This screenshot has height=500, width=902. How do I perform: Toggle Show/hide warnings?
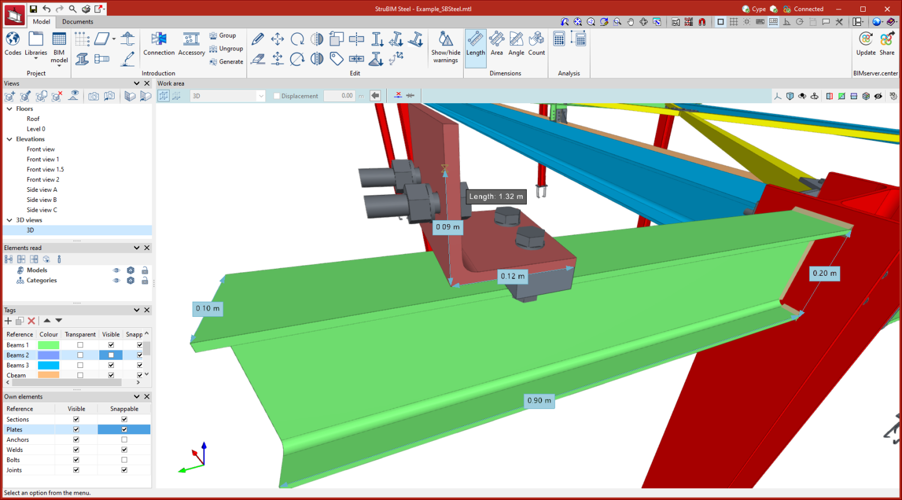coord(446,48)
